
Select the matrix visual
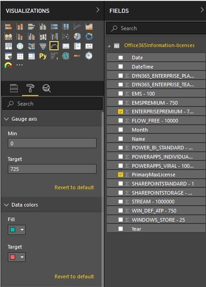pos(31,56)
